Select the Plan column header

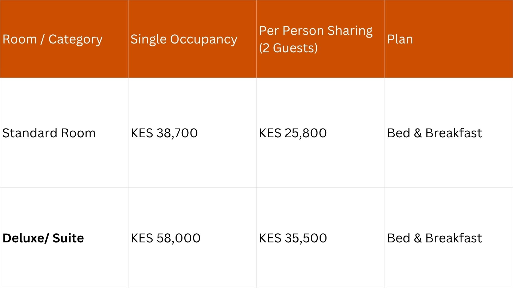point(400,39)
